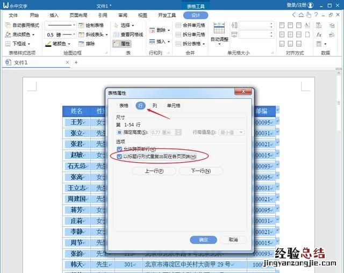Click the Auto Format (自动套用格式) button
The height and width of the screenshot is (273, 344).
tap(22, 25)
